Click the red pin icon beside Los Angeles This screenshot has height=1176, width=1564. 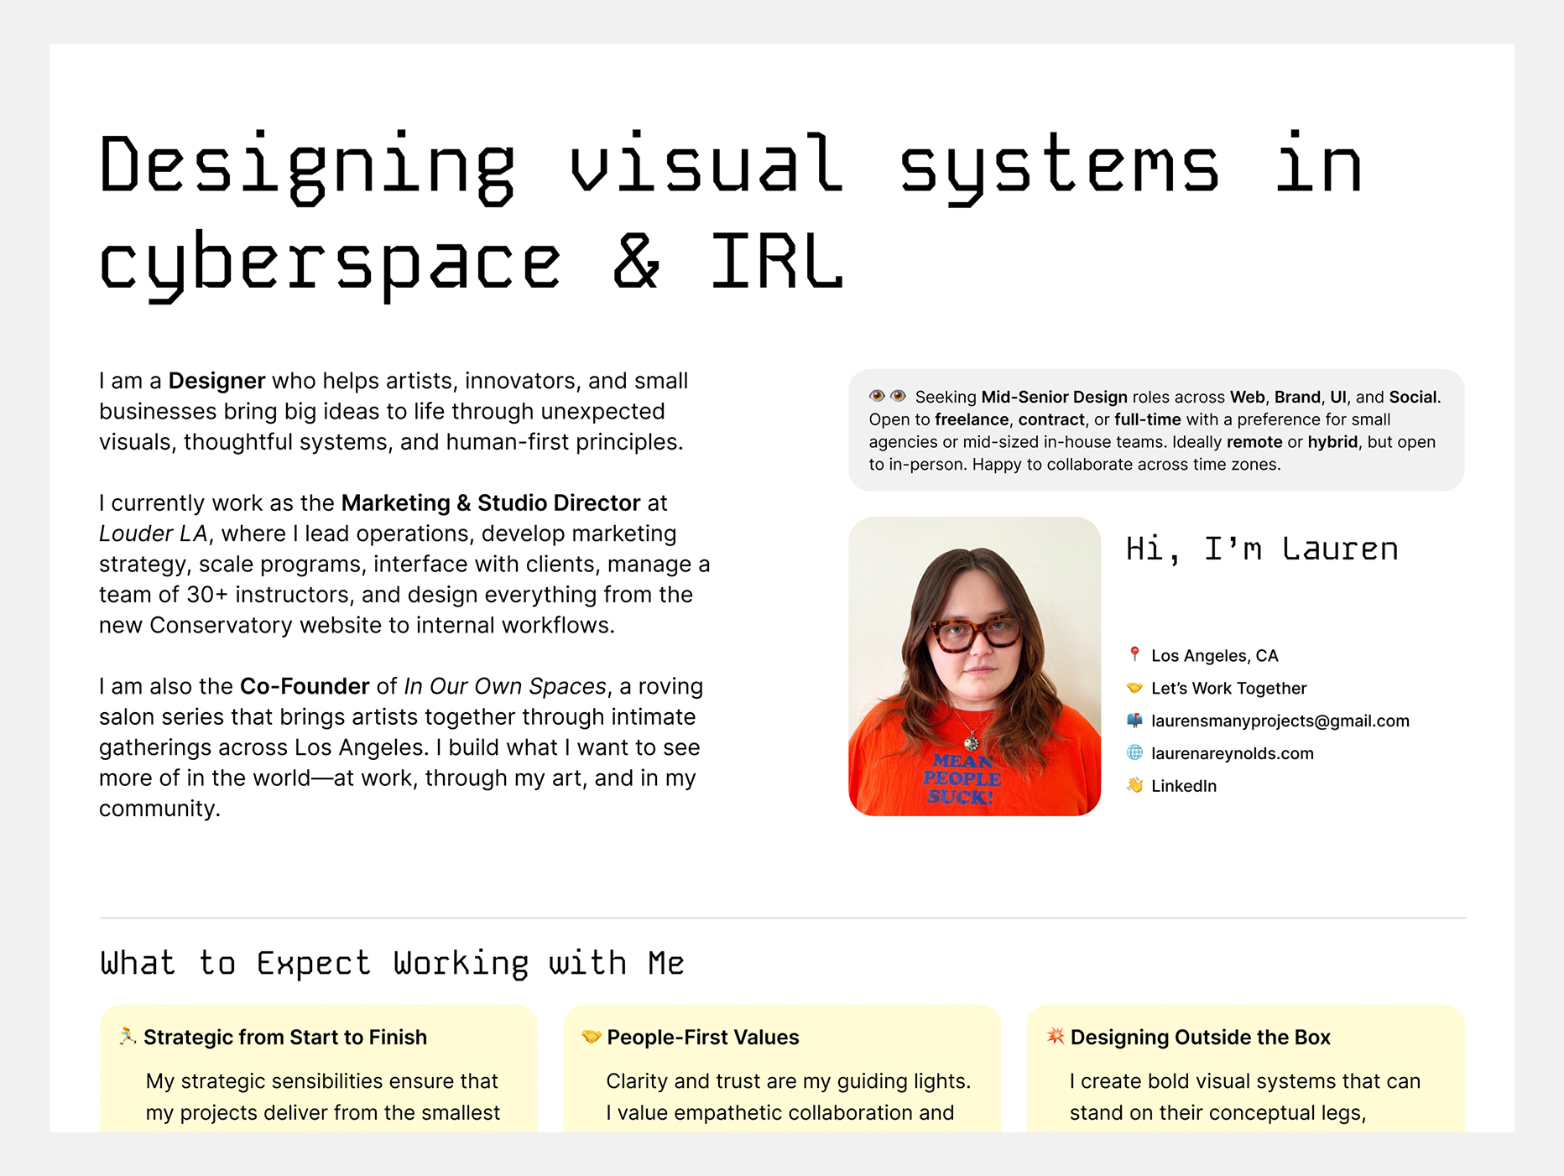pyautogui.click(x=1134, y=654)
